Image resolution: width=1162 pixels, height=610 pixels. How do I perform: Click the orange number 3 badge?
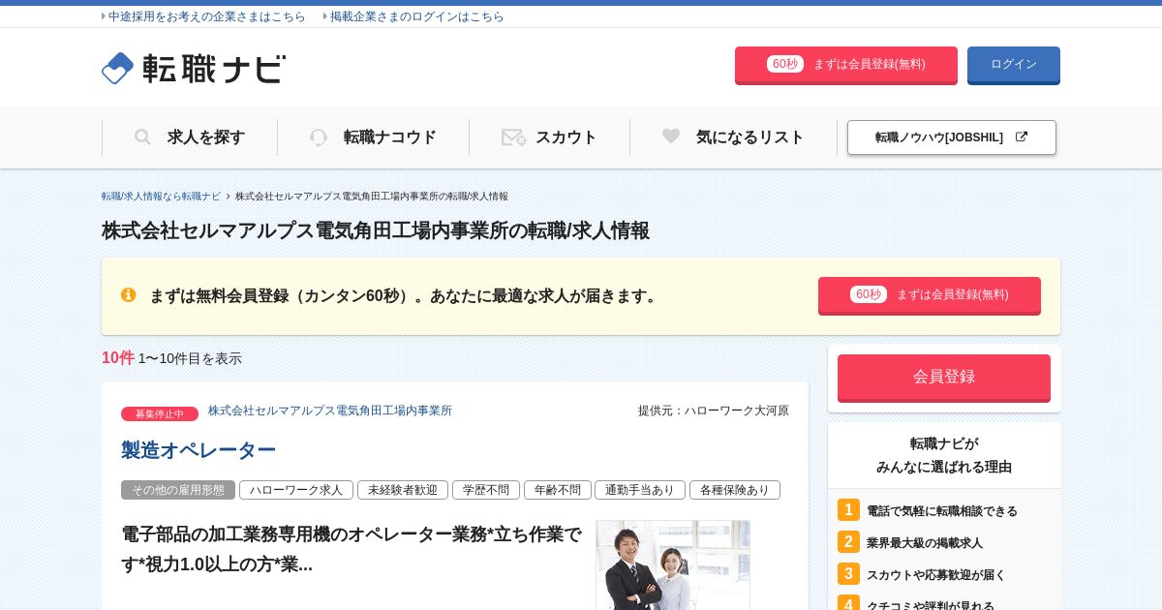pos(848,574)
